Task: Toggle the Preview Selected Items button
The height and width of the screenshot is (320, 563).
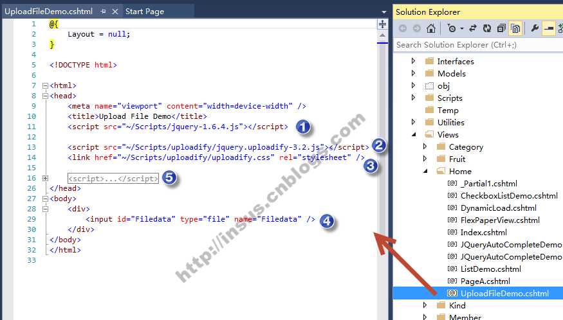Action: pyautogui.click(x=549, y=28)
